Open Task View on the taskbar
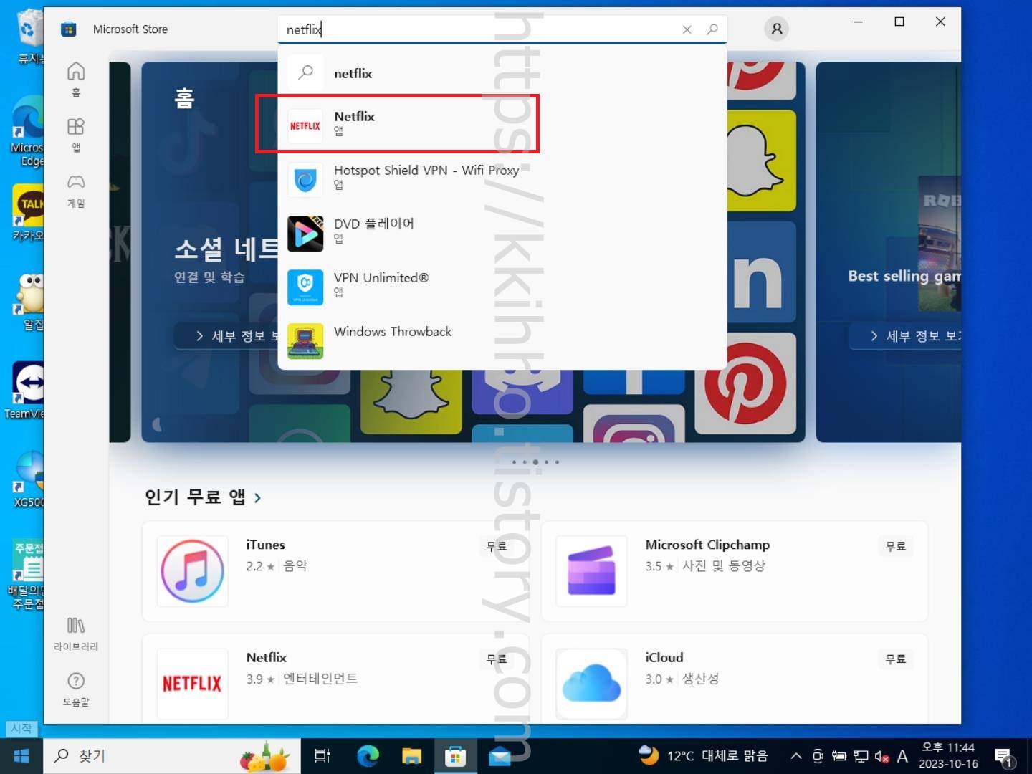 click(x=322, y=756)
